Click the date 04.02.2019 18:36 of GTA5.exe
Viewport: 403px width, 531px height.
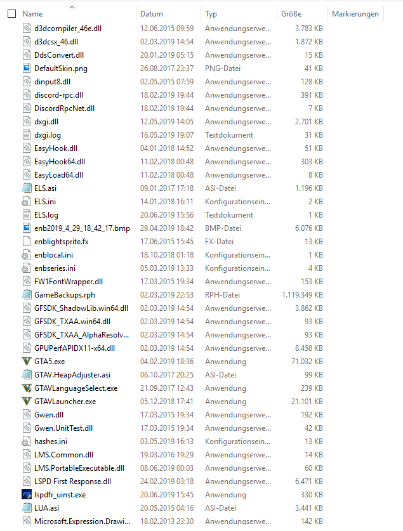[167, 362]
